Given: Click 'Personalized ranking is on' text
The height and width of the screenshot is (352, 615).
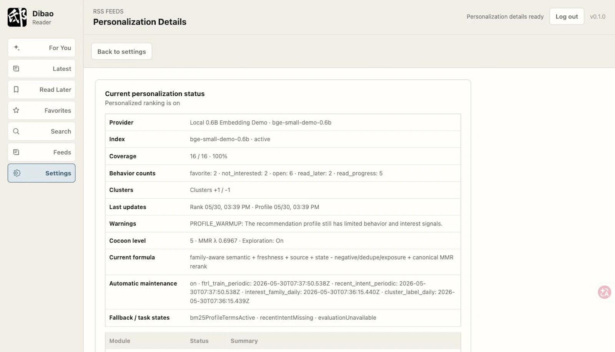Looking at the screenshot, I should pyautogui.click(x=142, y=103).
